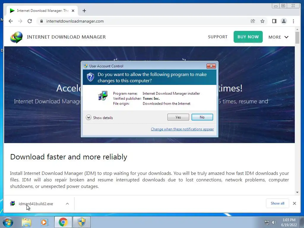Click the Download faster and more reliably heading

tap(69, 157)
